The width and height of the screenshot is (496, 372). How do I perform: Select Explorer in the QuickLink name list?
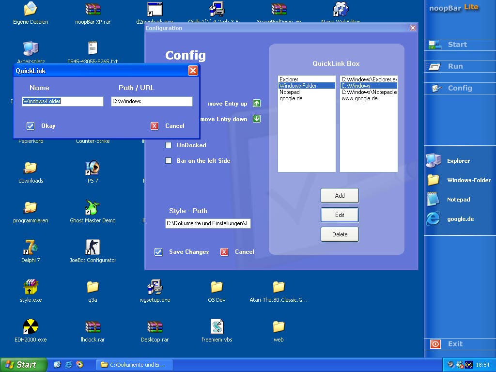(307, 79)
